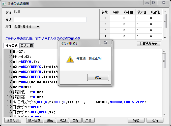The height and width of the screenshot is (126, 171).
Task: Click code line 1 N:=27;
Action: click(x=19, y=52)
